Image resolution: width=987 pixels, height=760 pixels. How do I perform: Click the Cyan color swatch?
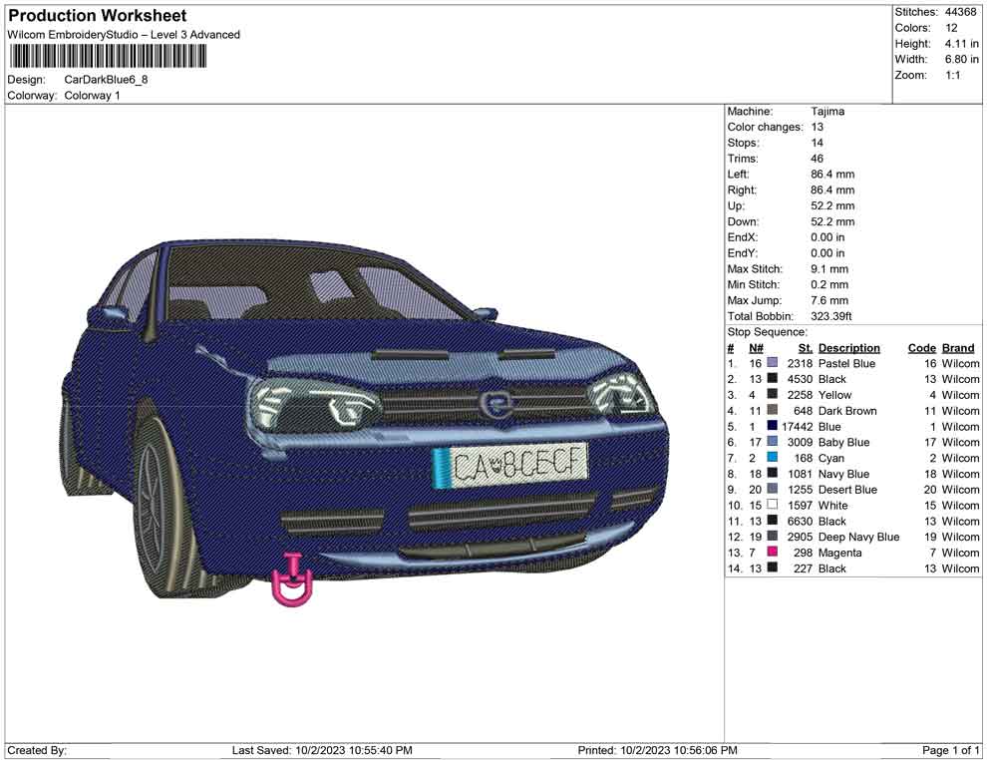coord(772,458)
